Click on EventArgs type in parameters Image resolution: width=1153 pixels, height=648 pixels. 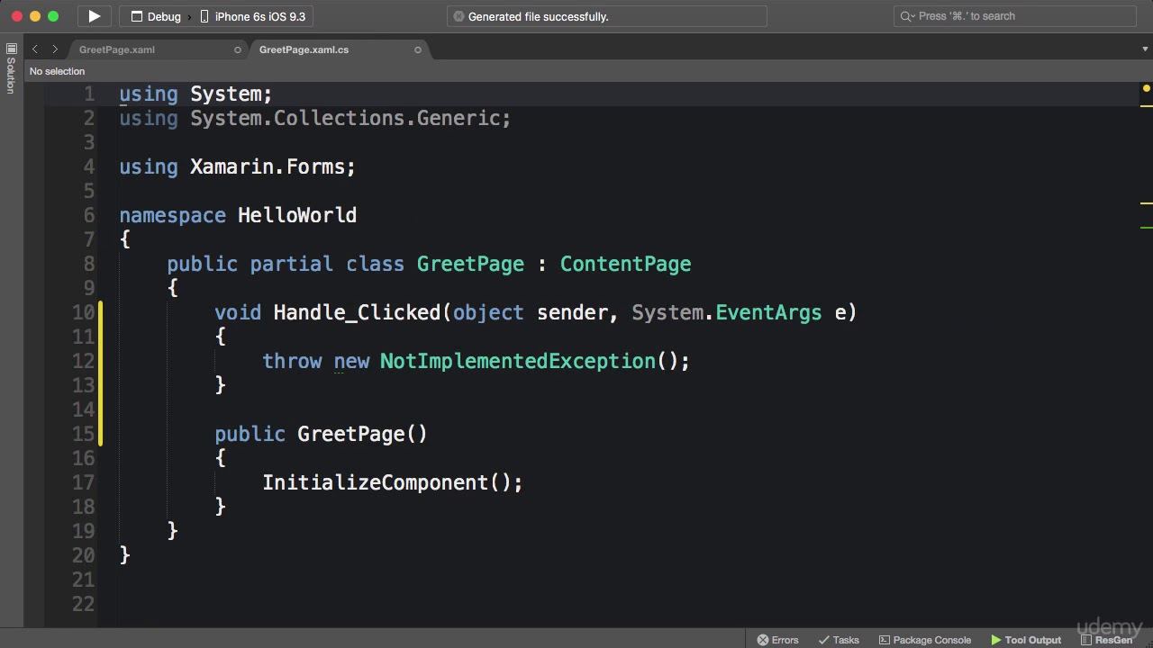click(x=768, y=312)
